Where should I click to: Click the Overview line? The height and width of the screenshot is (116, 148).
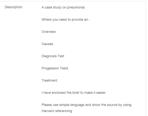point(49,32)
